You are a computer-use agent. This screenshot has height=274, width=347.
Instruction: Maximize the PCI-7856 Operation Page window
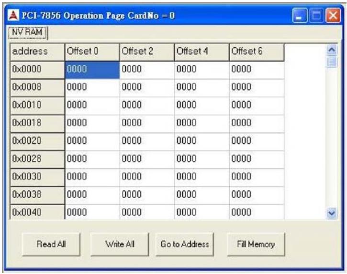[x=316, y=15]
